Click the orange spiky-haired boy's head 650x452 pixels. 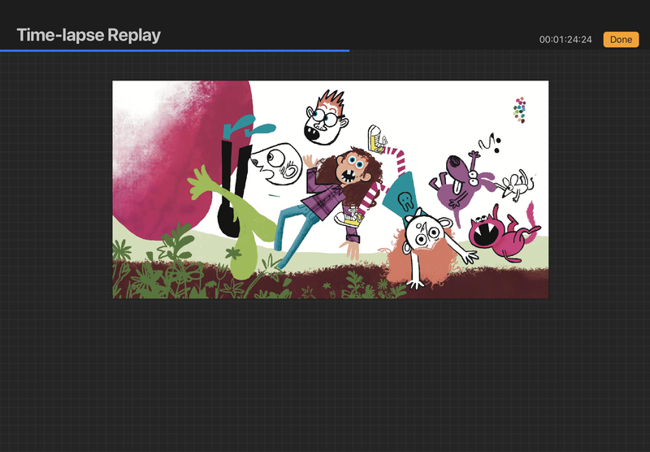(x=322, y=119)
